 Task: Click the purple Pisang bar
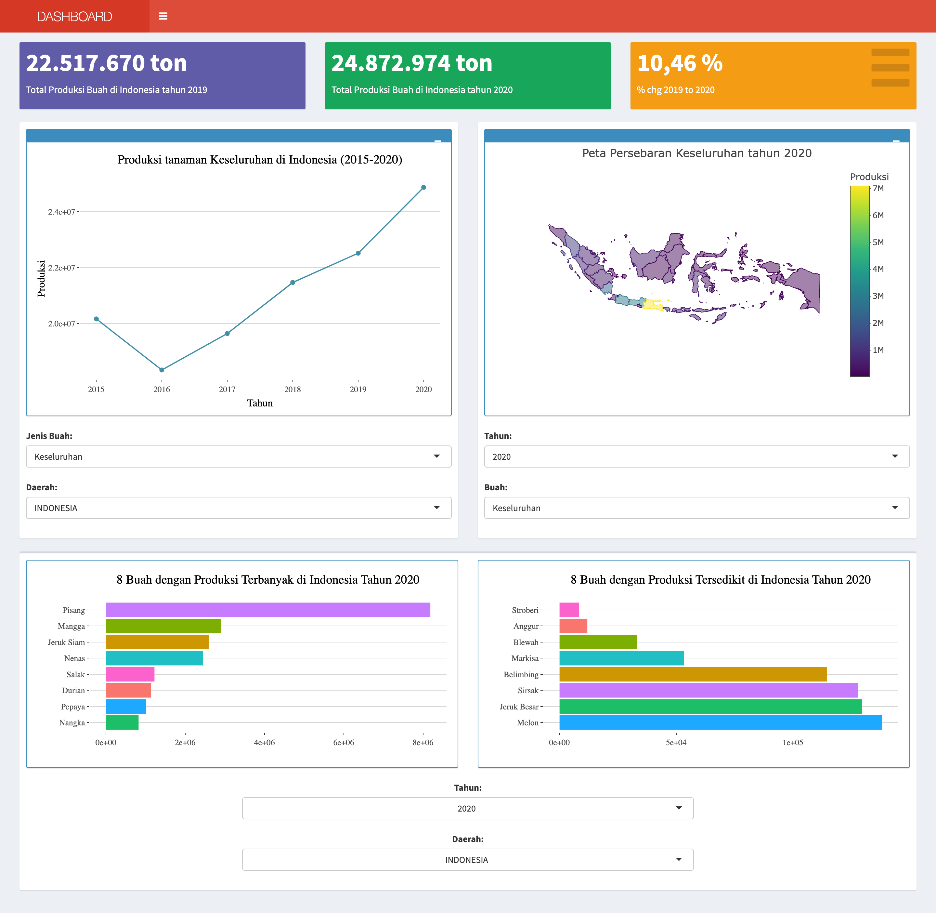coord(268,610)
